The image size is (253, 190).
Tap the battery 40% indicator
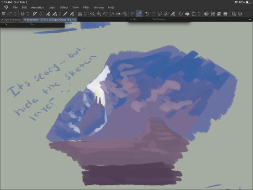pos(245,2)
